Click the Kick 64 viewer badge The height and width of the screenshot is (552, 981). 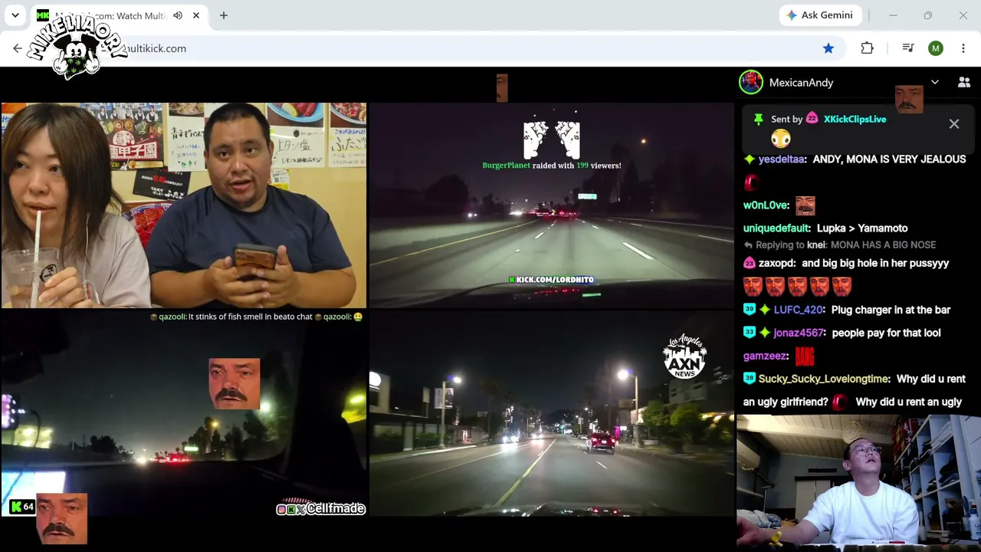22,507
